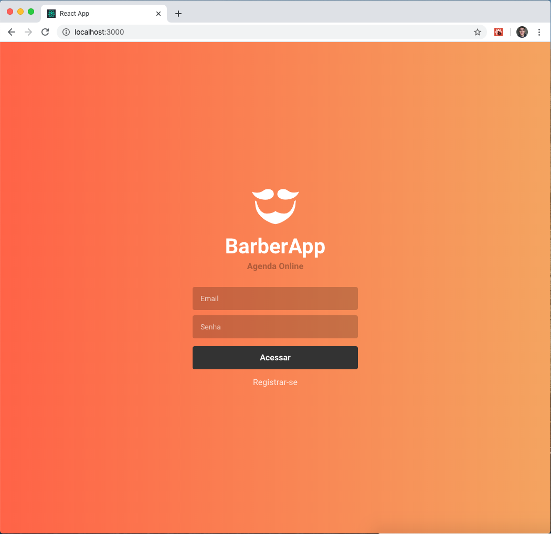Viewport: 551px width, 534px height.
Task: Open the browser three-dot menu
Action: point(540,32)
